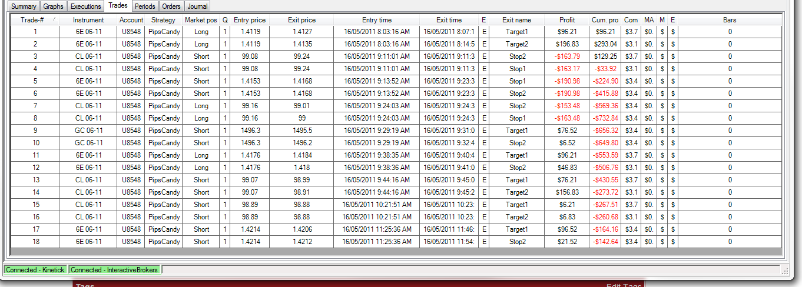This screenshot has width=802, height=287.
Task: Click Target1 exit name in trade 15
Action: [x=516, y=205]
